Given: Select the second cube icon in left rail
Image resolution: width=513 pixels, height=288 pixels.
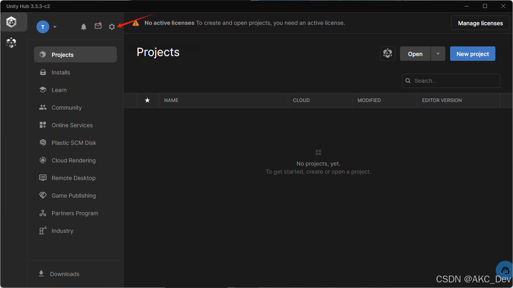Looking at the screenshot, I should [12, 43].
